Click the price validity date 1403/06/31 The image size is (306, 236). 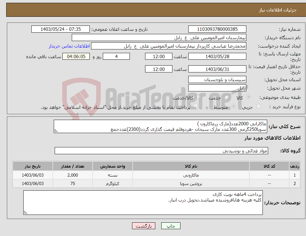click(x=217, y=69)
